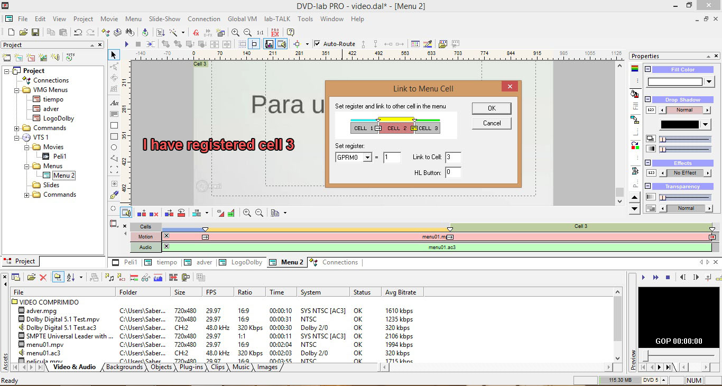Click the Link to Cell input field
The height and width of the screenshot is (386, 722).
tap(453, 158)
